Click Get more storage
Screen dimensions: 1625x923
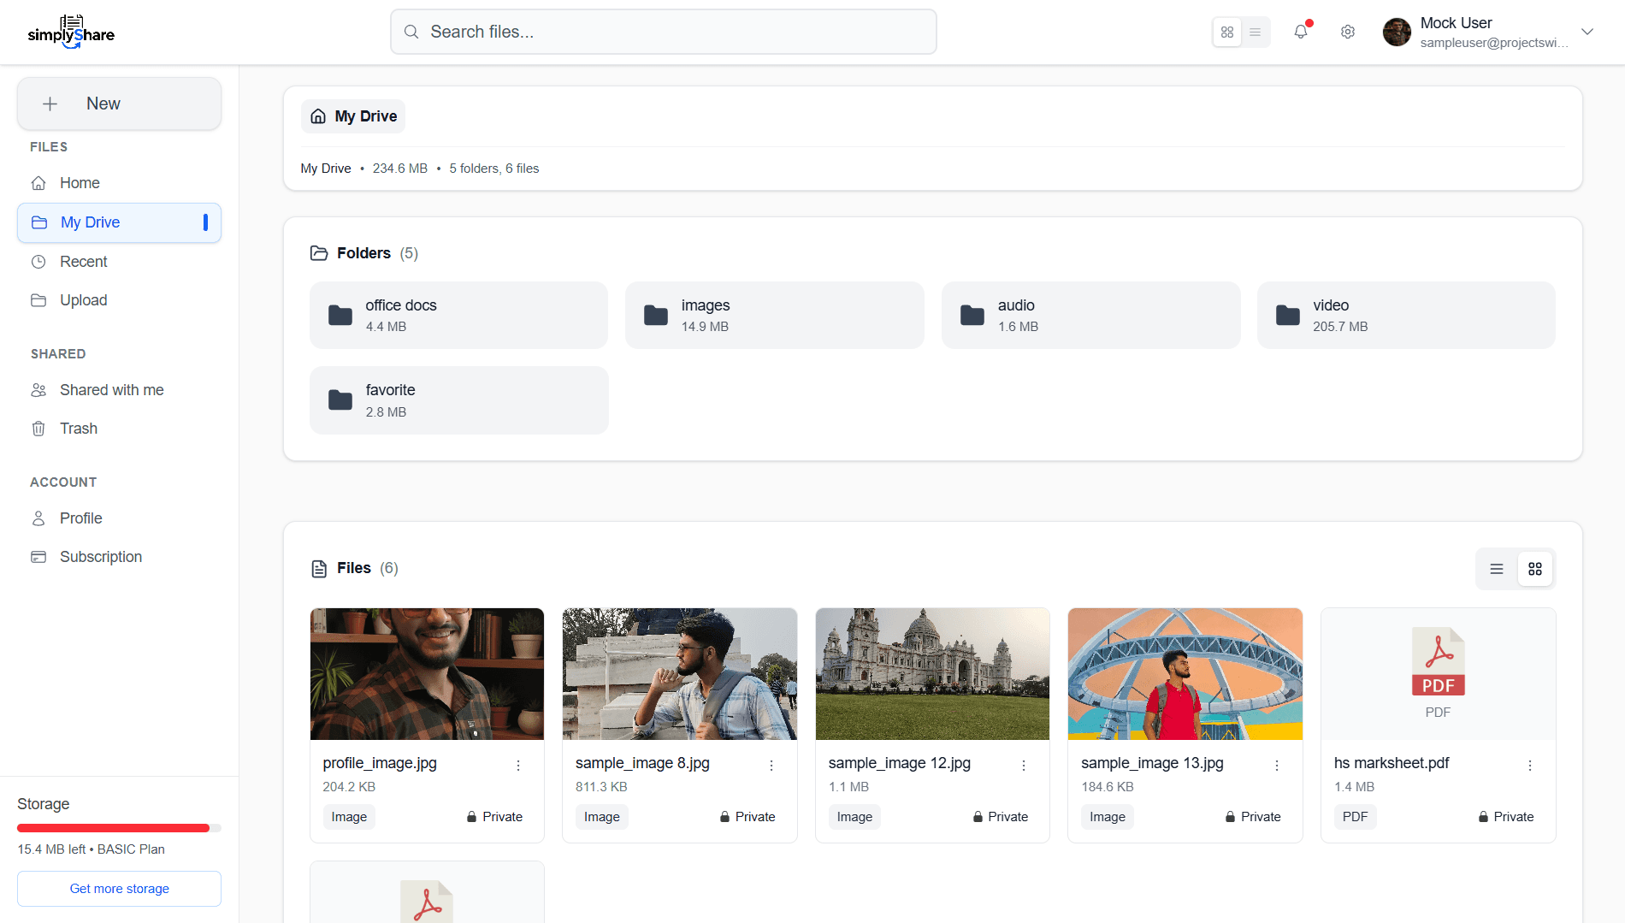click(x=119, y=889)
